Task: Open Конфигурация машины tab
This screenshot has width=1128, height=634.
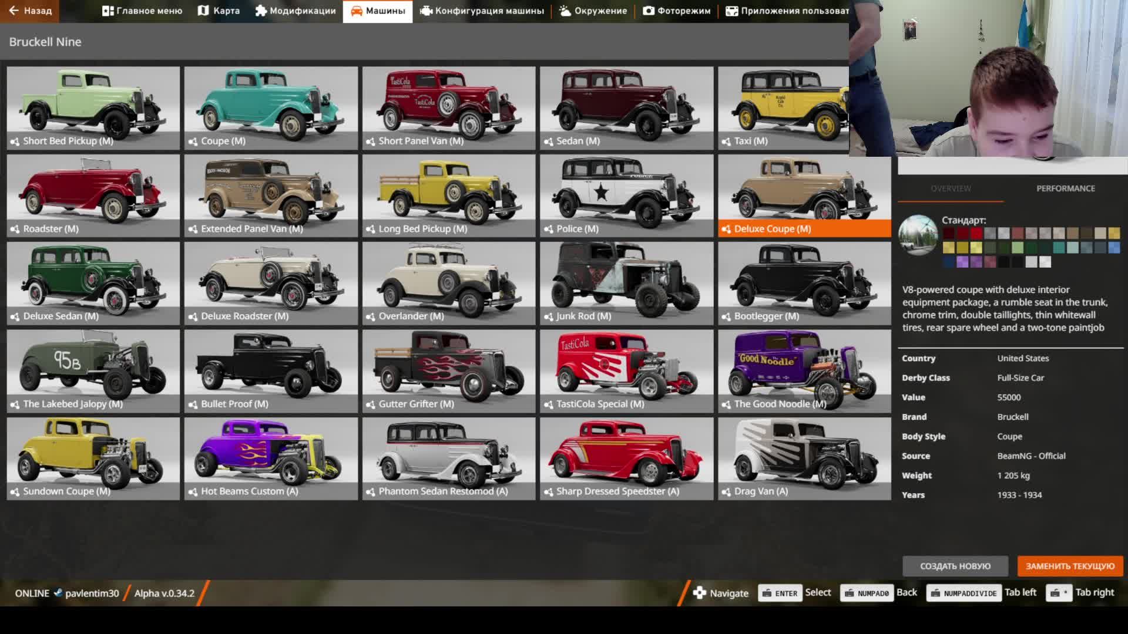Action: tap(482, 11)
